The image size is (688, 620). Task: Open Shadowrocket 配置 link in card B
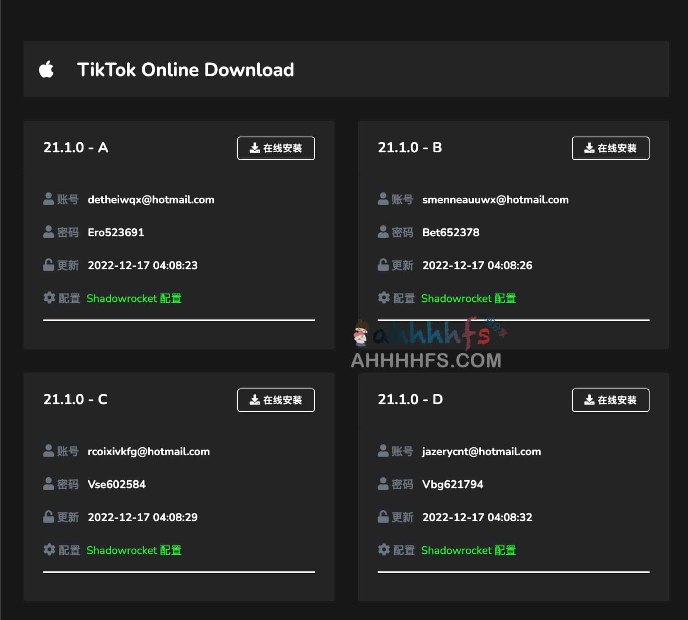click(x=468, y=299)
